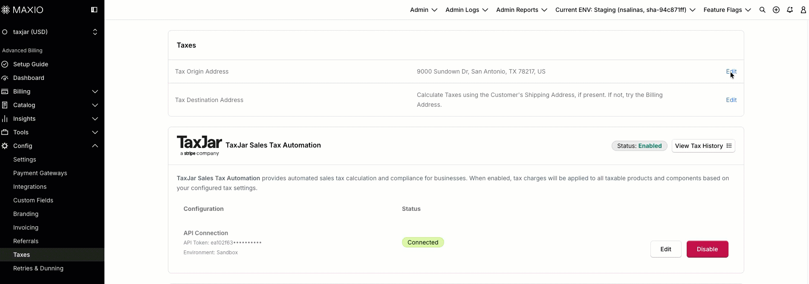Click Edit for the API Connection
The height and width of the screenshot is (284, 809).
coord(666,249)
